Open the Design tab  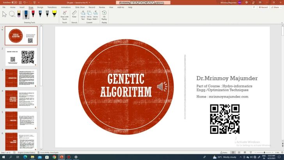click(x=40, y=7)
